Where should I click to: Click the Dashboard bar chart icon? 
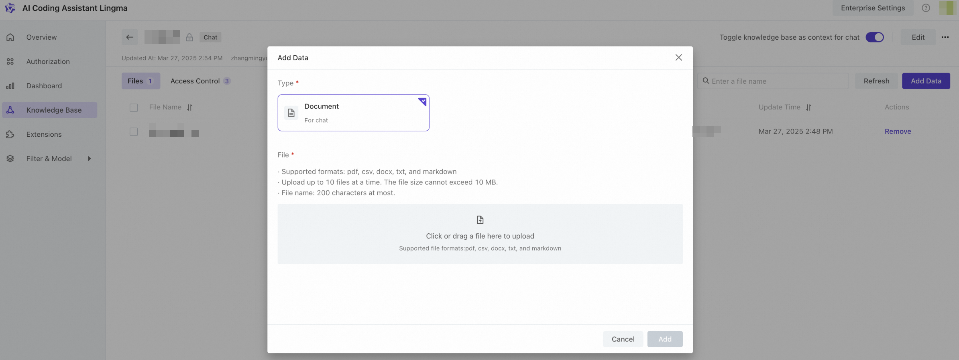coord(10,86)
